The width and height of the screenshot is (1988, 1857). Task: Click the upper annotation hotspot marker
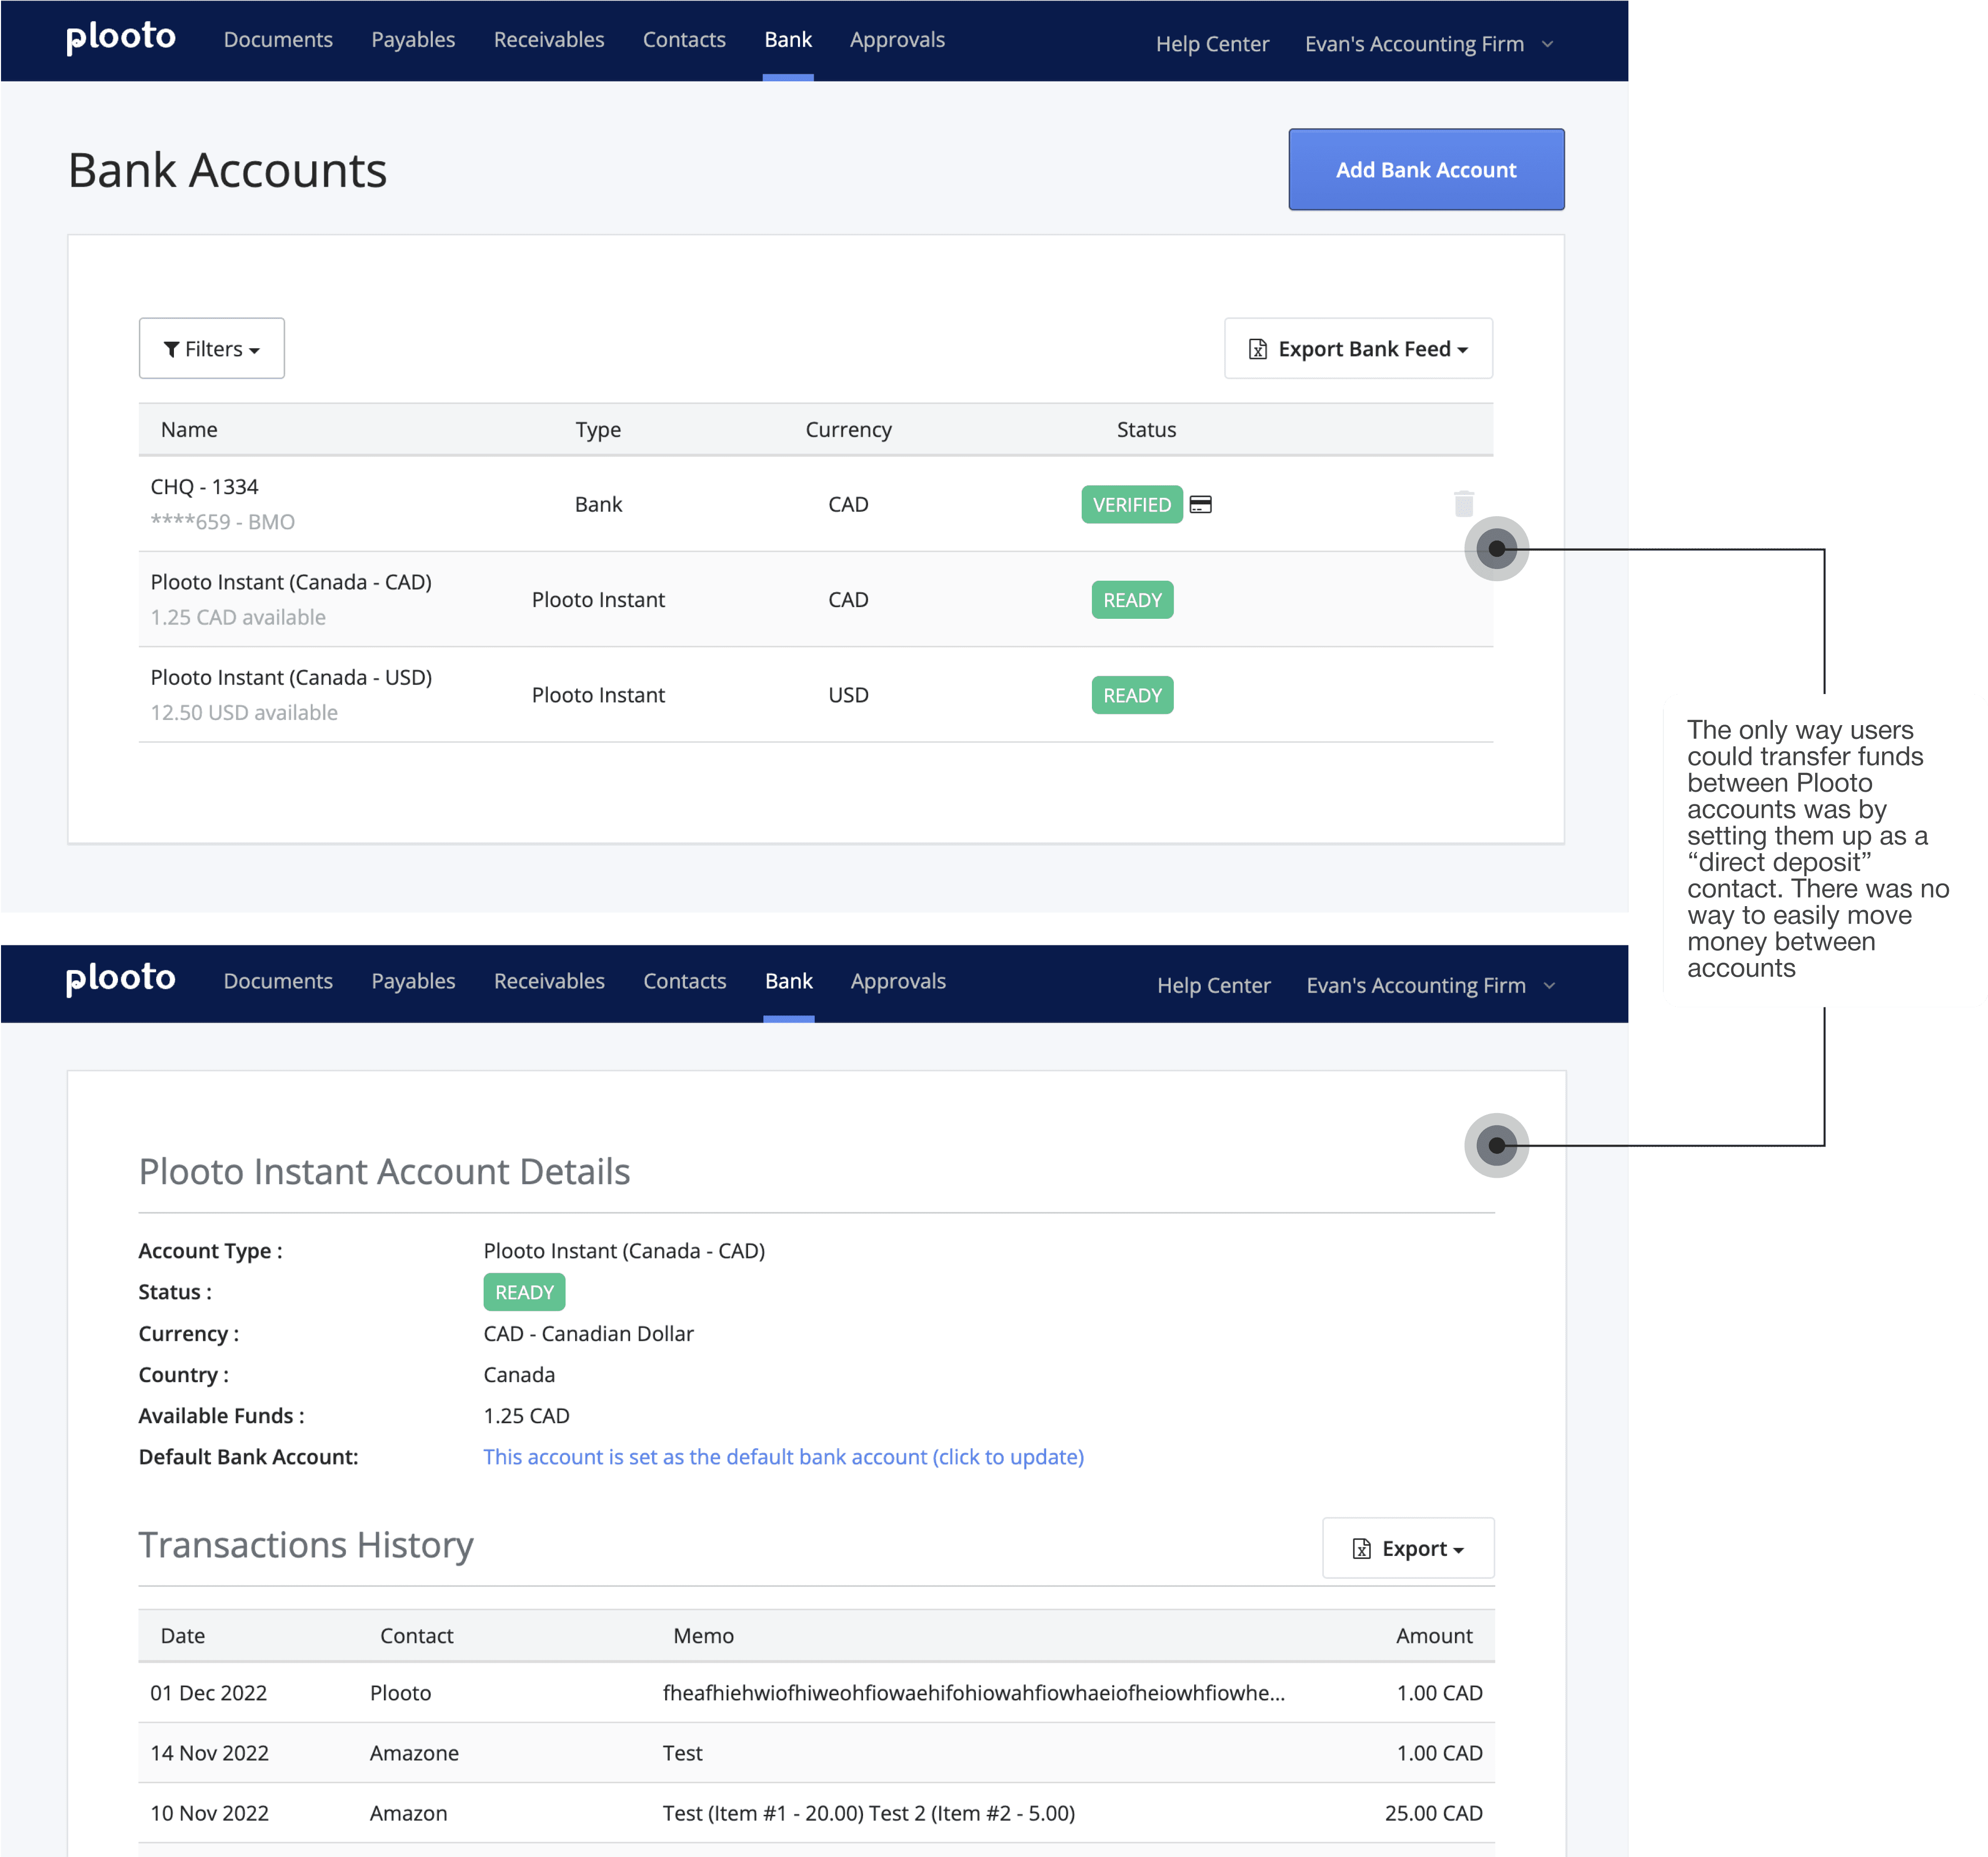1496,548
